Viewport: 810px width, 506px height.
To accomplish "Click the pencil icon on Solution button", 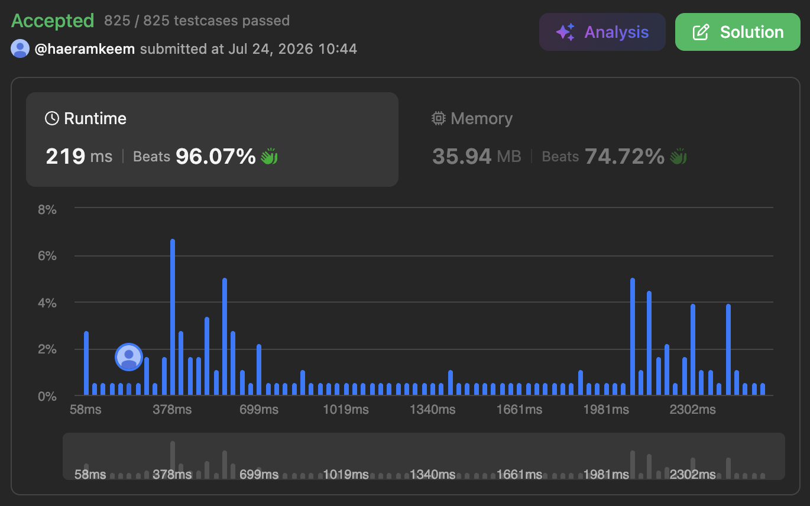I will (x=701, y=32).
